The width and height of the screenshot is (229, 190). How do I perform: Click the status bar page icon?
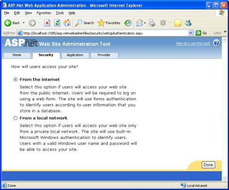pyautogui.click(x=4, y=186)
